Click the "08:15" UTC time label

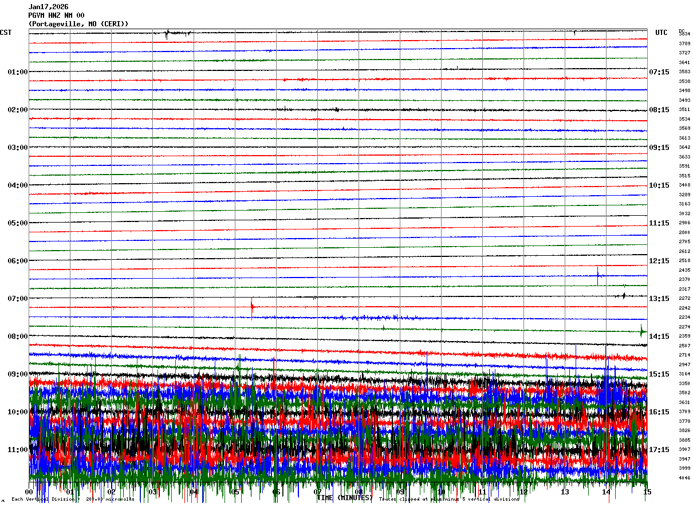coord(659,110)
